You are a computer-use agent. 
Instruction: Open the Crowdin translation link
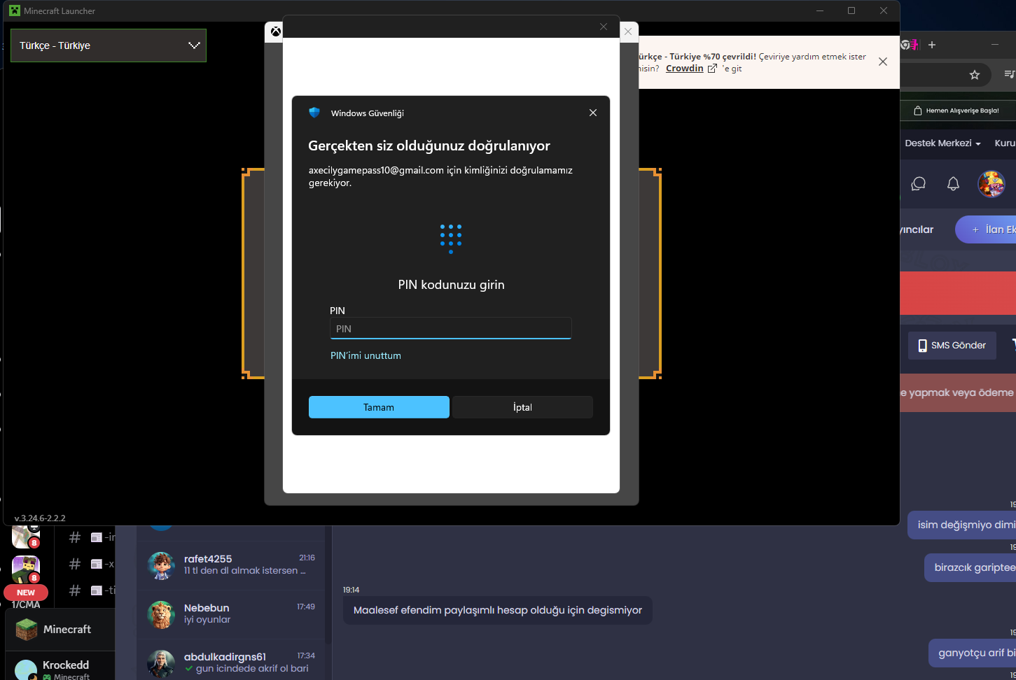[685, 69]
